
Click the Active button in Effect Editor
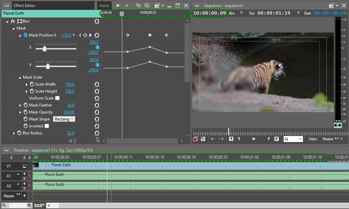tap(104, 6)
